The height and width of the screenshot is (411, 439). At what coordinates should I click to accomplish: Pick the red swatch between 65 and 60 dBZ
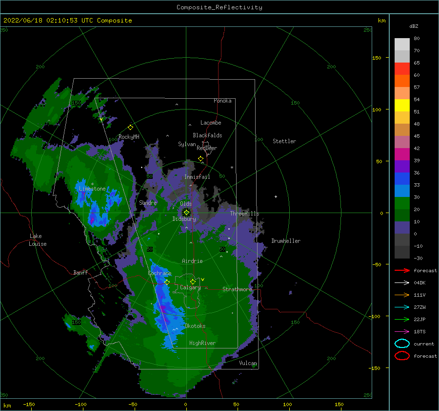point(402,69)
